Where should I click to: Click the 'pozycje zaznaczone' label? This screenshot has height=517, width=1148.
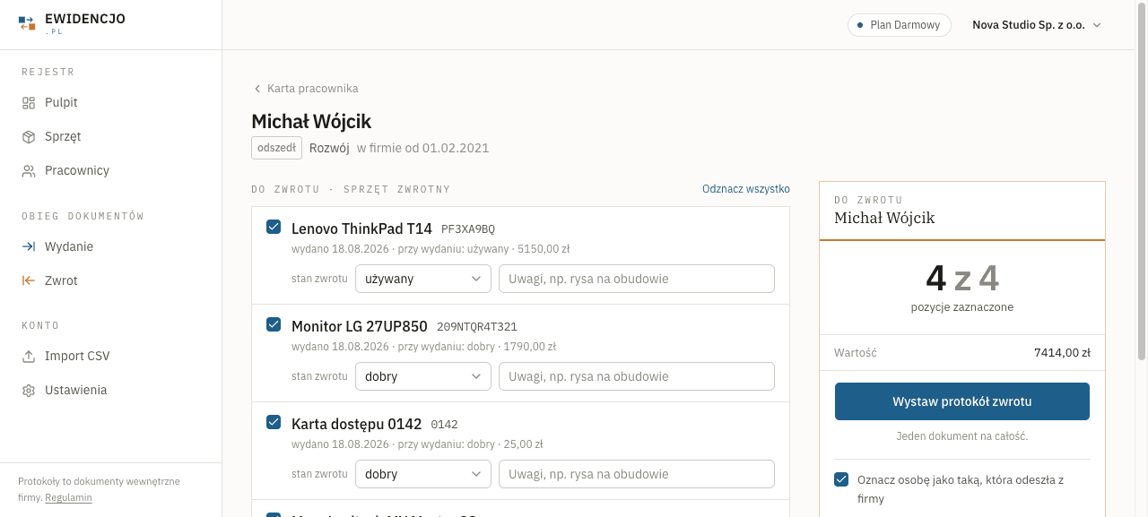(x=962, y=307)
